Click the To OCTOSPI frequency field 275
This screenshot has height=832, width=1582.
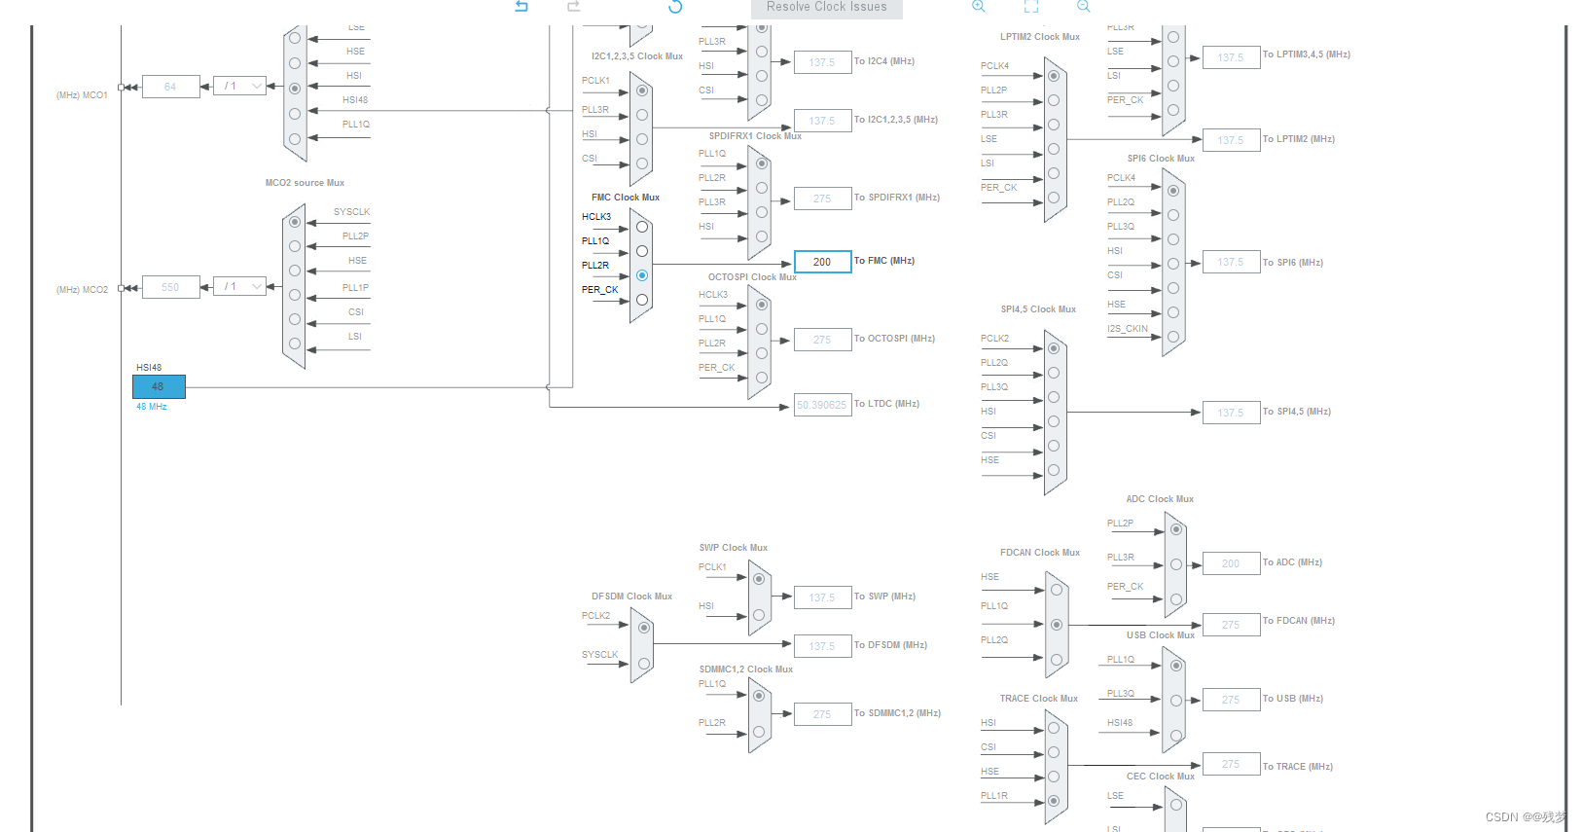pyautogui.click(x=823, y=340)
